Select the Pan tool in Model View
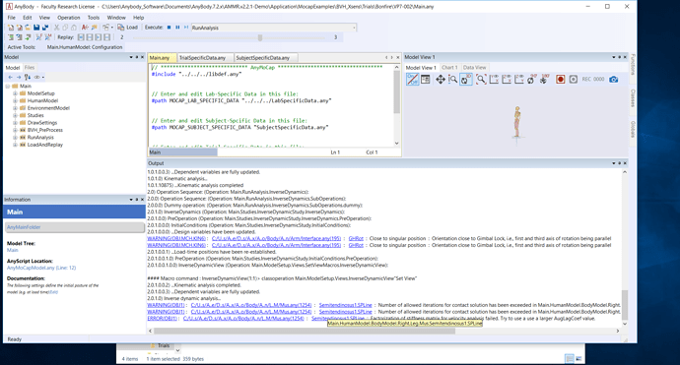 pyautogui.click(x=441, y=80)
